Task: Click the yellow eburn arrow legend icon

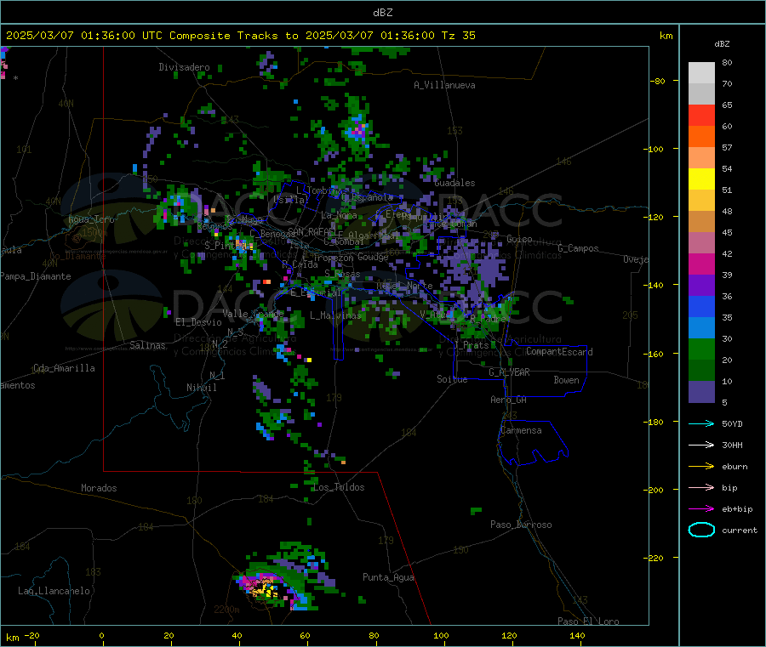Action: click(x=701, y=467)
